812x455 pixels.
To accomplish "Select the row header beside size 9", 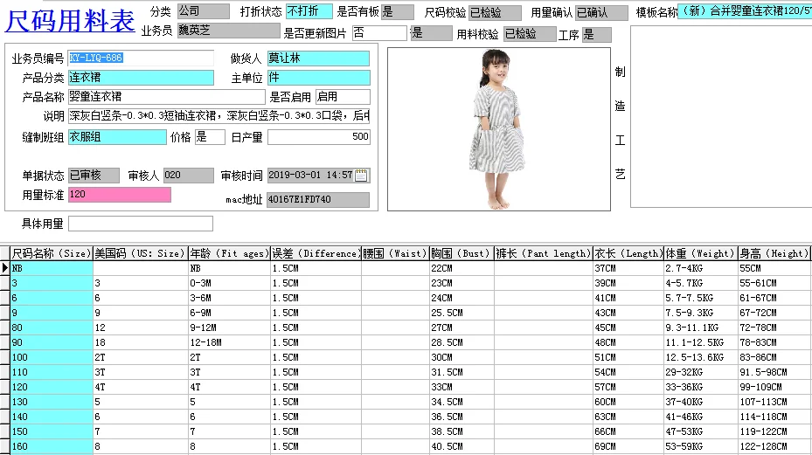I will click(5, 313).
